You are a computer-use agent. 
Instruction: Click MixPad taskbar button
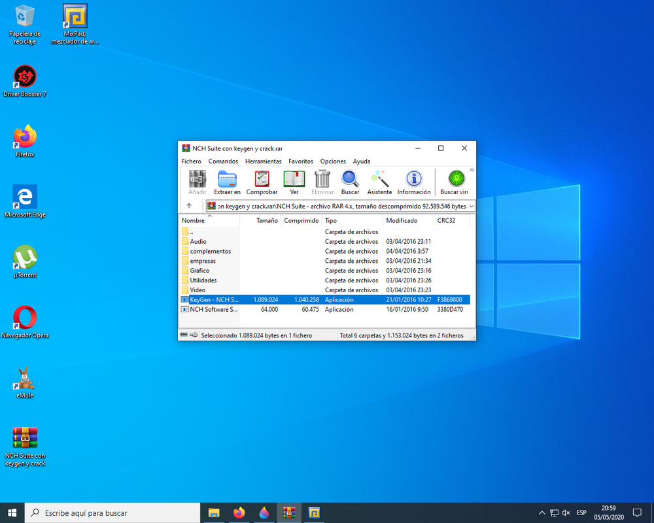click(x=314, y=513)
